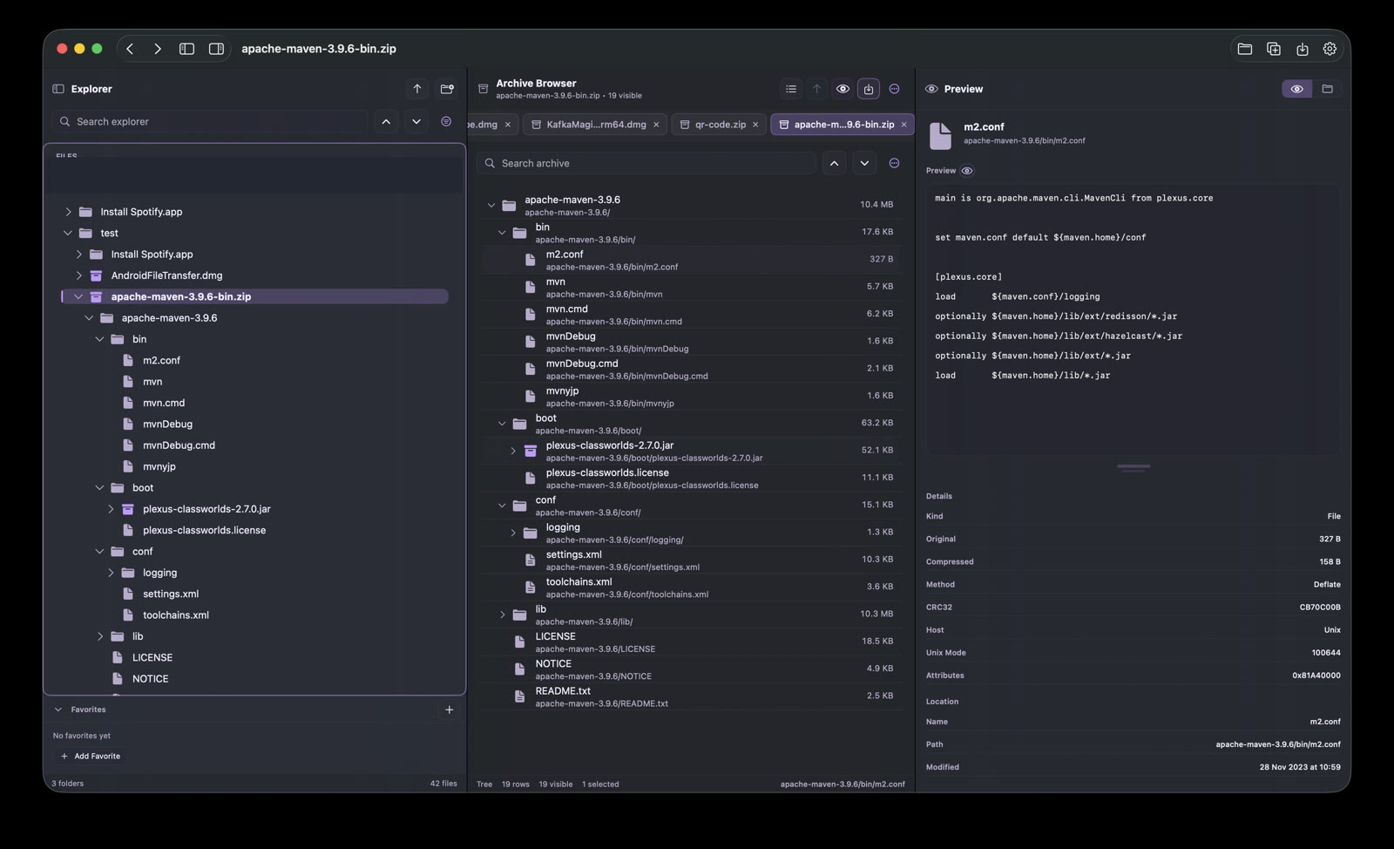Click the up arrow in the Archive Browser toolbar
The width and height of the screenshot is (1394, 849).
(816, 89)
